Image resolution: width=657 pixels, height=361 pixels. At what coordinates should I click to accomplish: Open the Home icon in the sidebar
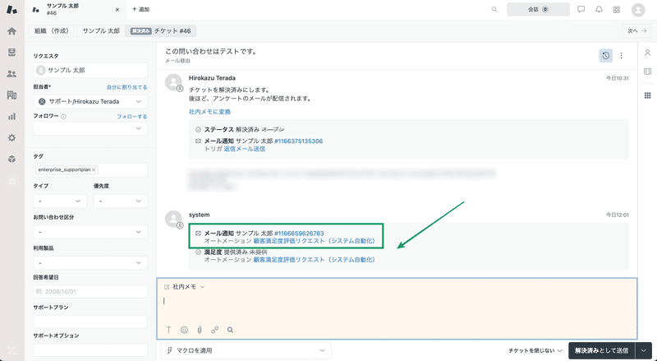(11, 31)
